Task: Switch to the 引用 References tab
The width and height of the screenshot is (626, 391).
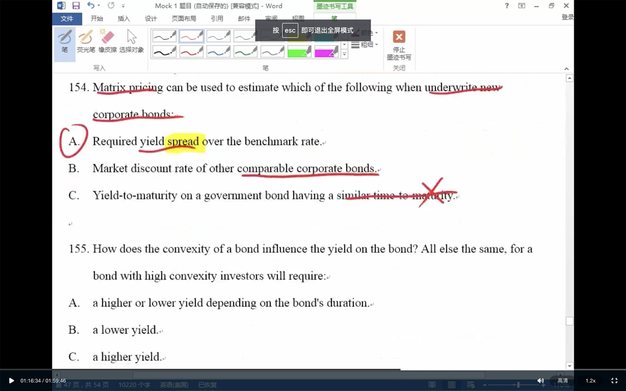Action: 217,19
